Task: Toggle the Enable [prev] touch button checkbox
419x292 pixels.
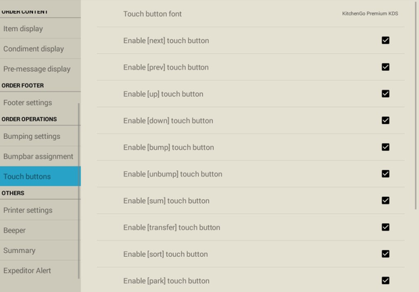Action: pos(385,67)
